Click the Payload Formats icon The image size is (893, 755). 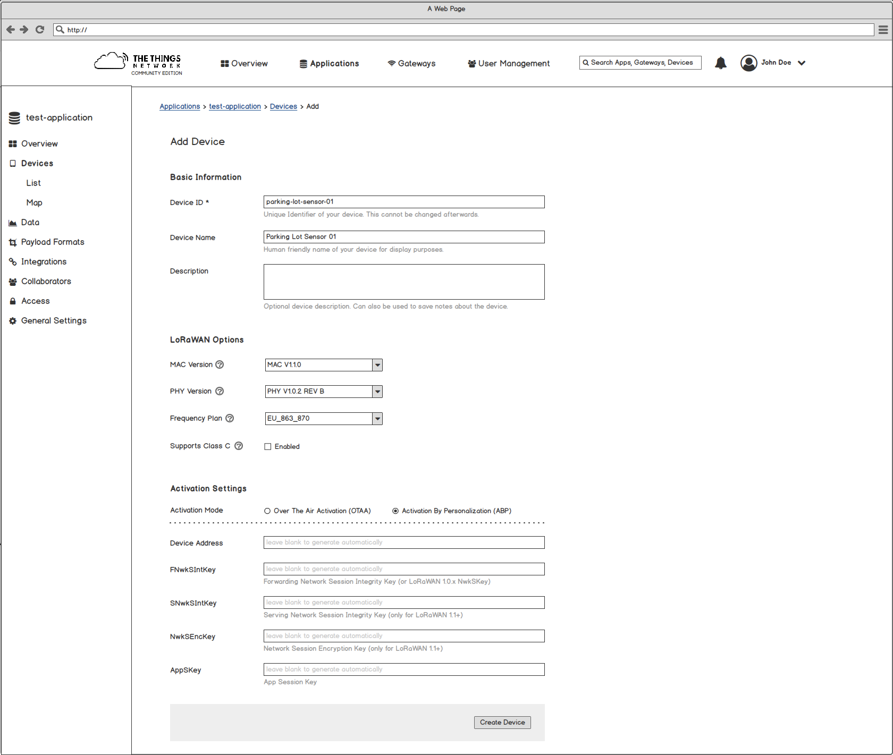[x=13, y=242]
